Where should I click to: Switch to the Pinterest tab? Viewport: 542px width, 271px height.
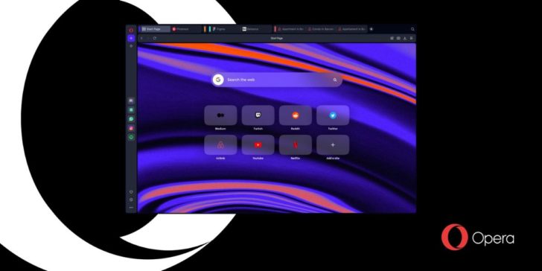tap(186, 29)
